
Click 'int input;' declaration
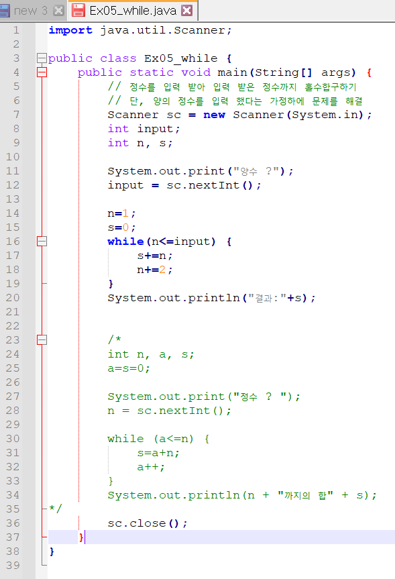144,129
